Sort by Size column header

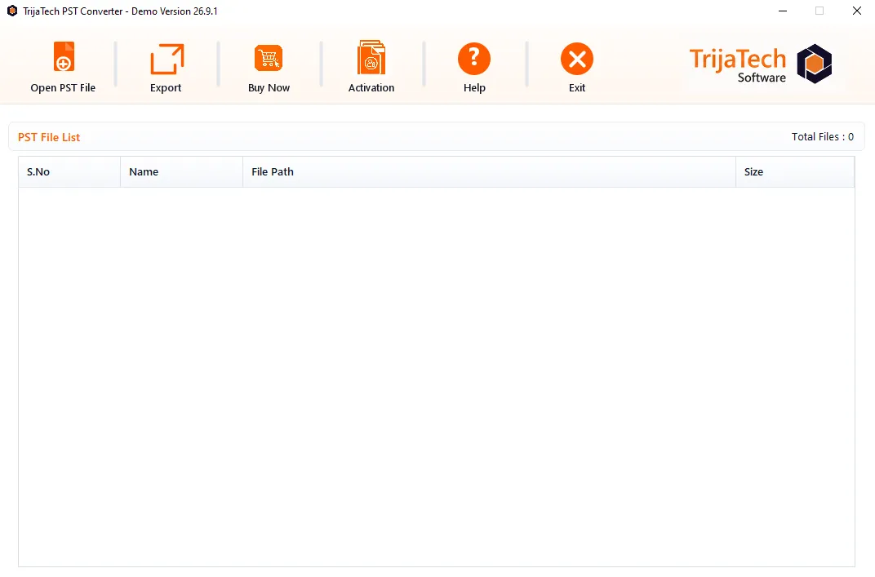(795, 172)
